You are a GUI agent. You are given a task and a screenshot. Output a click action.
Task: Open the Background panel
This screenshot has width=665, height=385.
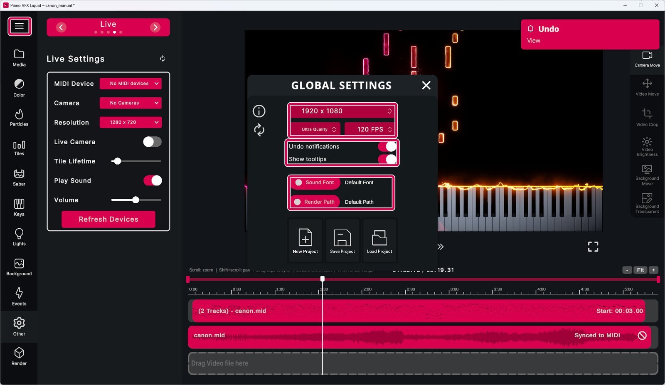19,267
